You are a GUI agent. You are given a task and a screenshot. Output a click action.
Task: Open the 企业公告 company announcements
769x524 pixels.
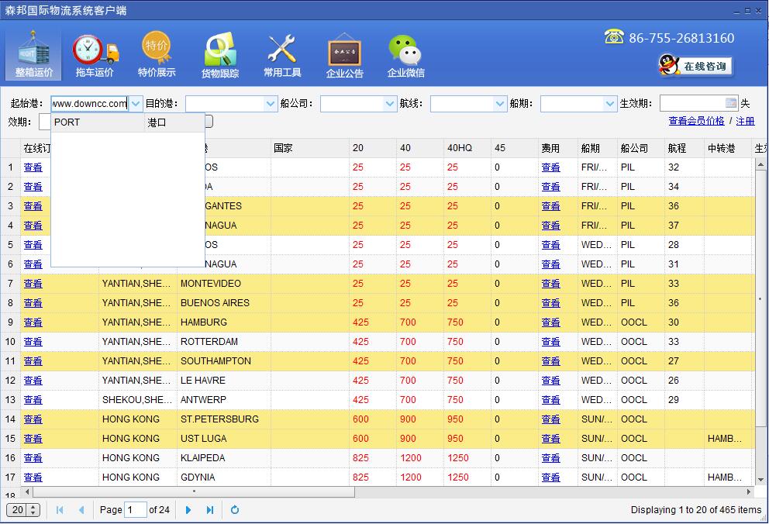coord(344,56)
